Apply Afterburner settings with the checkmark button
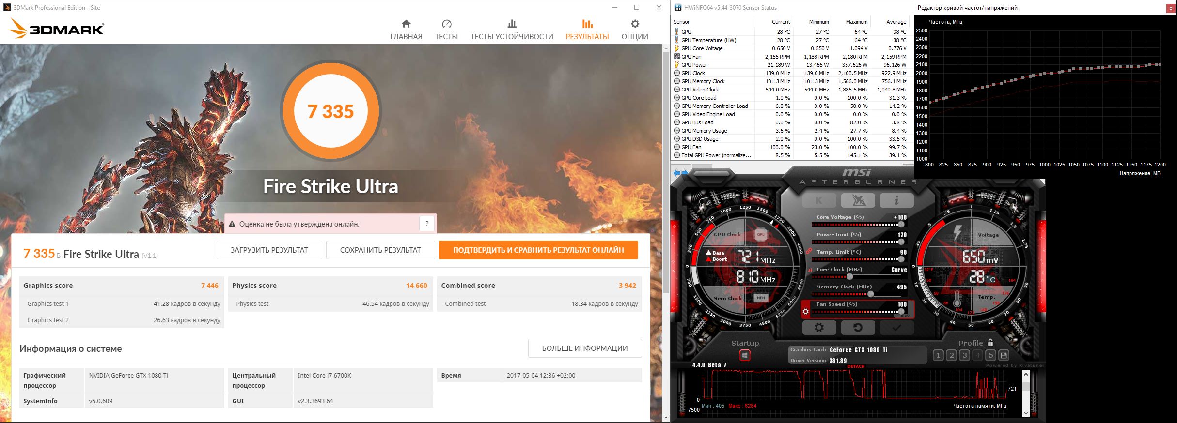This screenshot has height=423, width=1177. pos(896,328)
